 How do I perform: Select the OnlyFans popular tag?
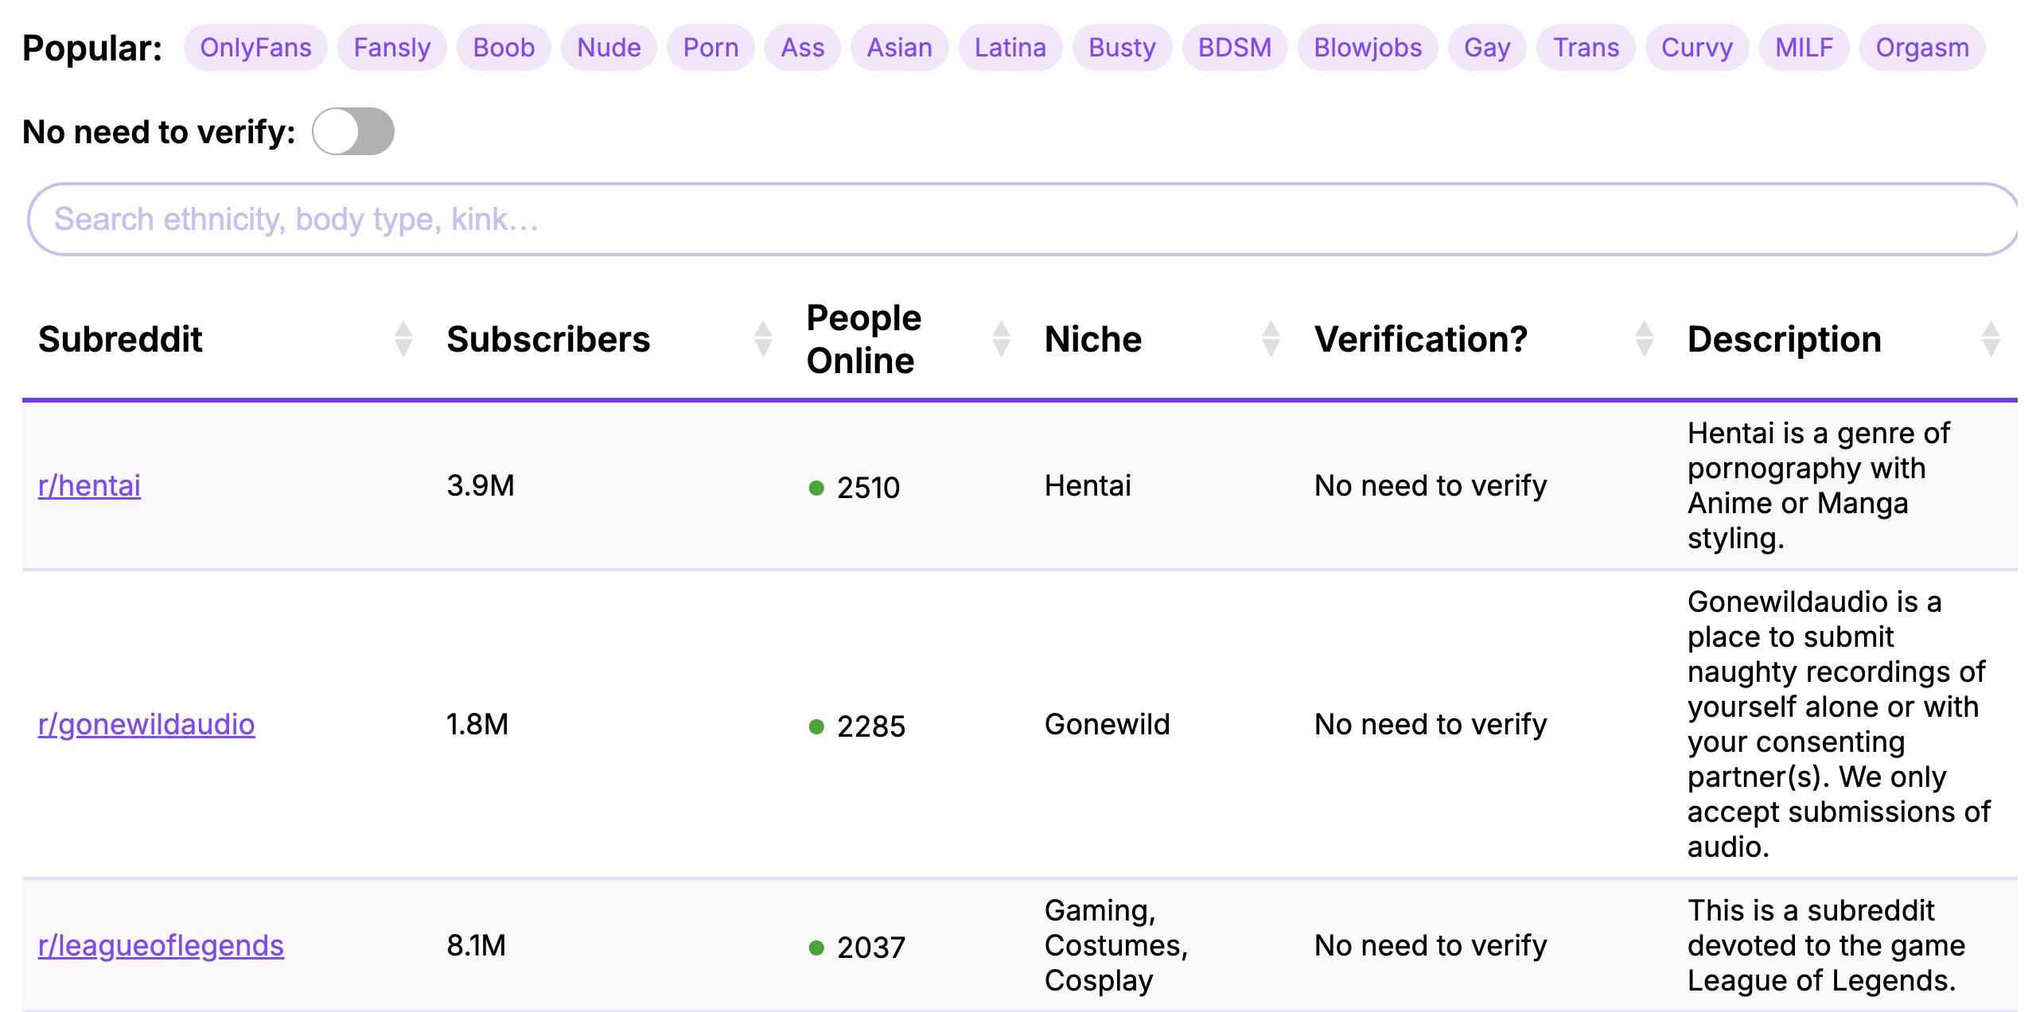255,48
